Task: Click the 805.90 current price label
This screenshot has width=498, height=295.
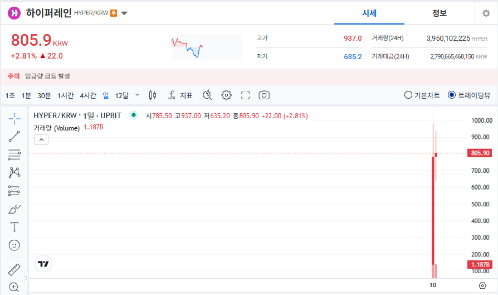Action: coord(480,153)
